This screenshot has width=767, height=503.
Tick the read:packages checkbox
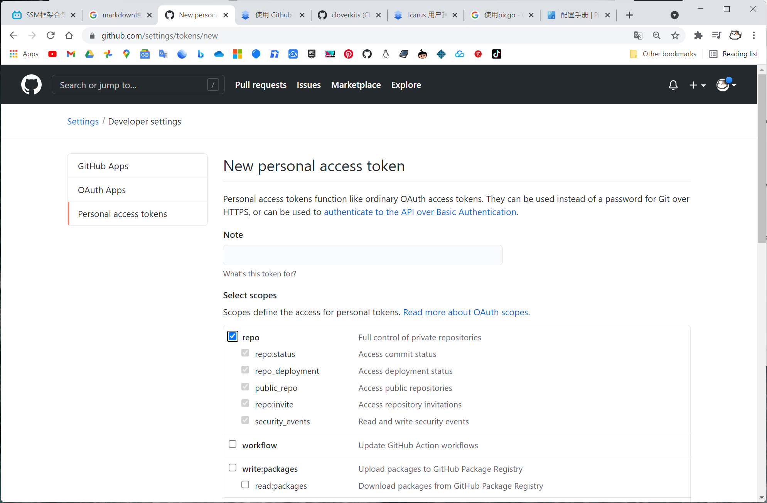coord(245,484)
